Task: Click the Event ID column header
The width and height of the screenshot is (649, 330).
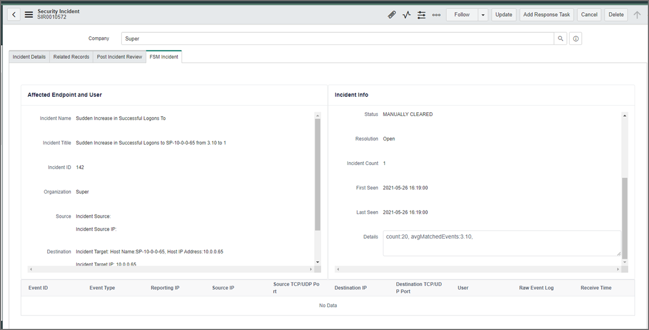Action: pyautogui.click(x=38, y=288)
